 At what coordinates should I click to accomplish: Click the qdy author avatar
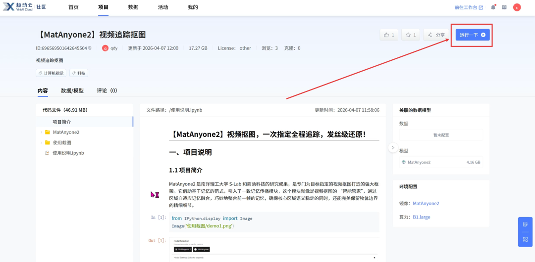click(106, 48)
